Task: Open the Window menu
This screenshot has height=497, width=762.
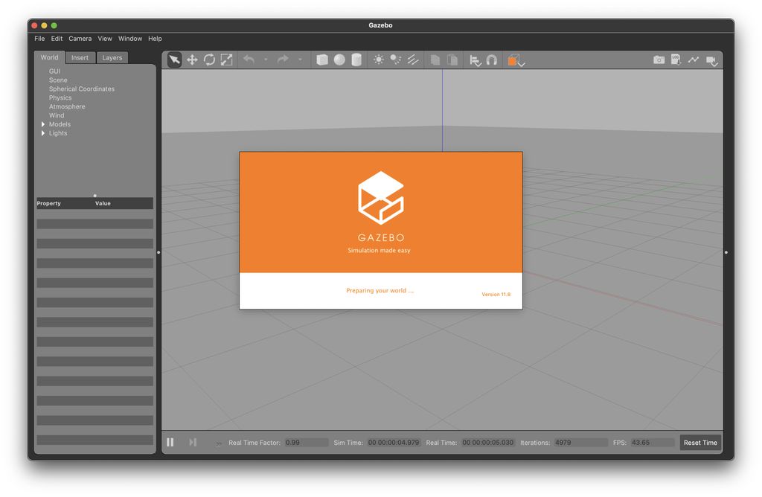Action: (129, 39)
